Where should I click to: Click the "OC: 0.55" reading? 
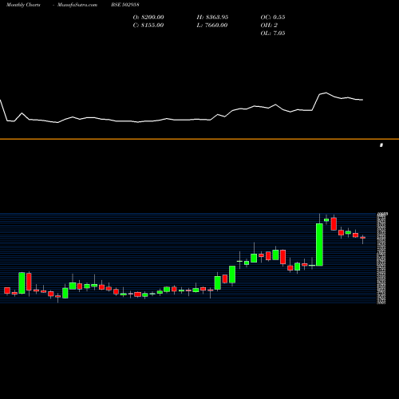[273, 18]
